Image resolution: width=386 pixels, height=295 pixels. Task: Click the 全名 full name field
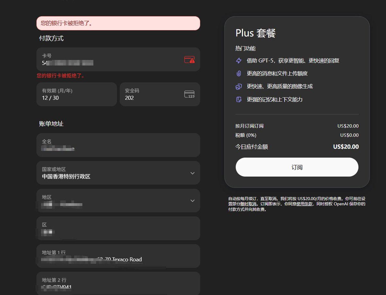click(118, 145)
